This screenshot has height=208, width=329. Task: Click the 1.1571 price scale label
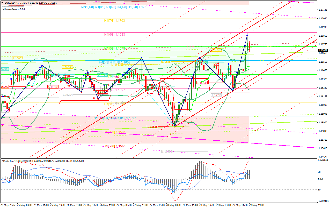click(x=323, y=140)
